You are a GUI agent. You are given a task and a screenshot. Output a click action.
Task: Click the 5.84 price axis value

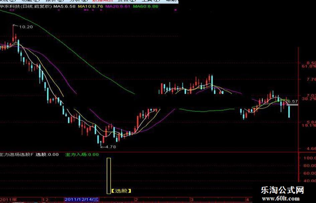(x=311, y=122)
